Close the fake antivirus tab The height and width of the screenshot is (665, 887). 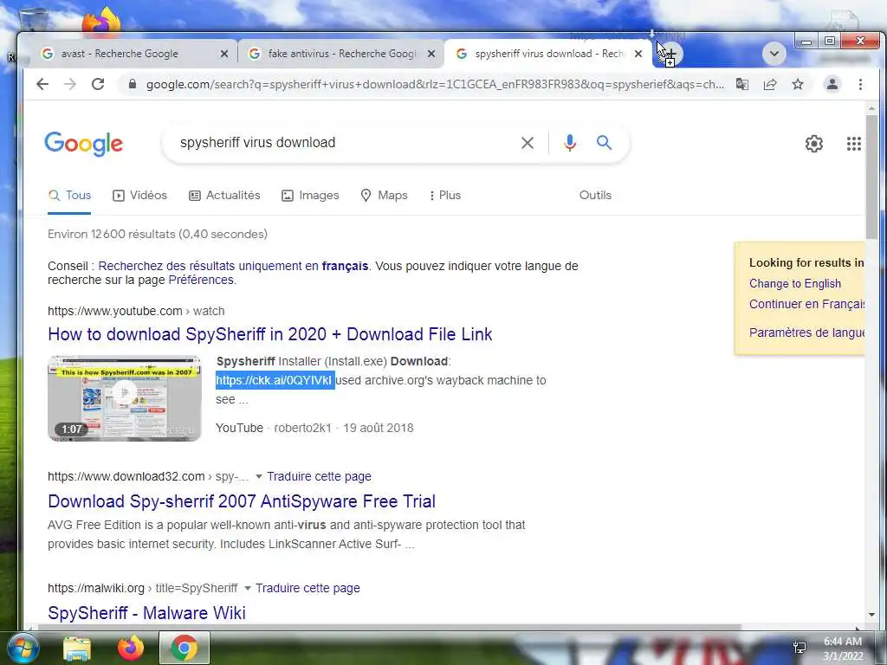click(431, 54)
